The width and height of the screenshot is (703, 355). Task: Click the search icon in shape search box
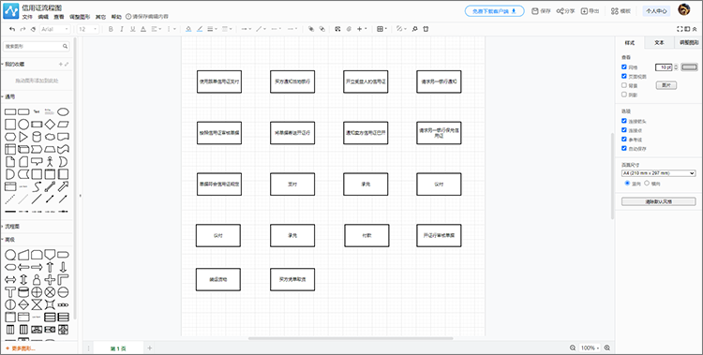click(x=65, y=46)
